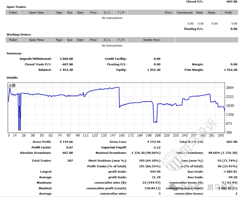Click the 余额 chart legend label

[12, 86]
